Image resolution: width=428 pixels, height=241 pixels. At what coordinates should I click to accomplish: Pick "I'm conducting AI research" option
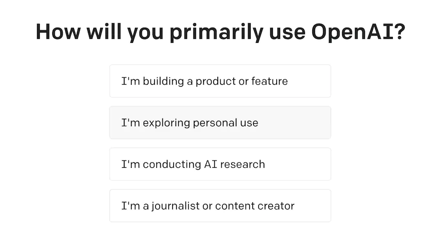[220, 164]
